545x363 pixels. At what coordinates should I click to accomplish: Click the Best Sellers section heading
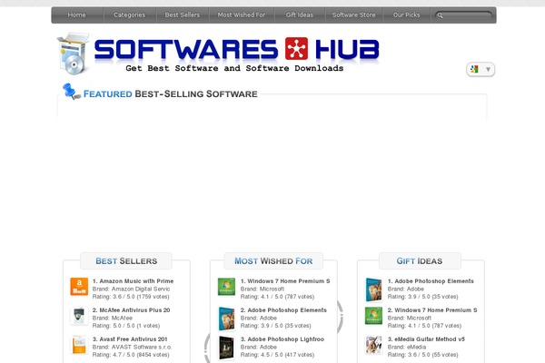[x=126, y=261]
